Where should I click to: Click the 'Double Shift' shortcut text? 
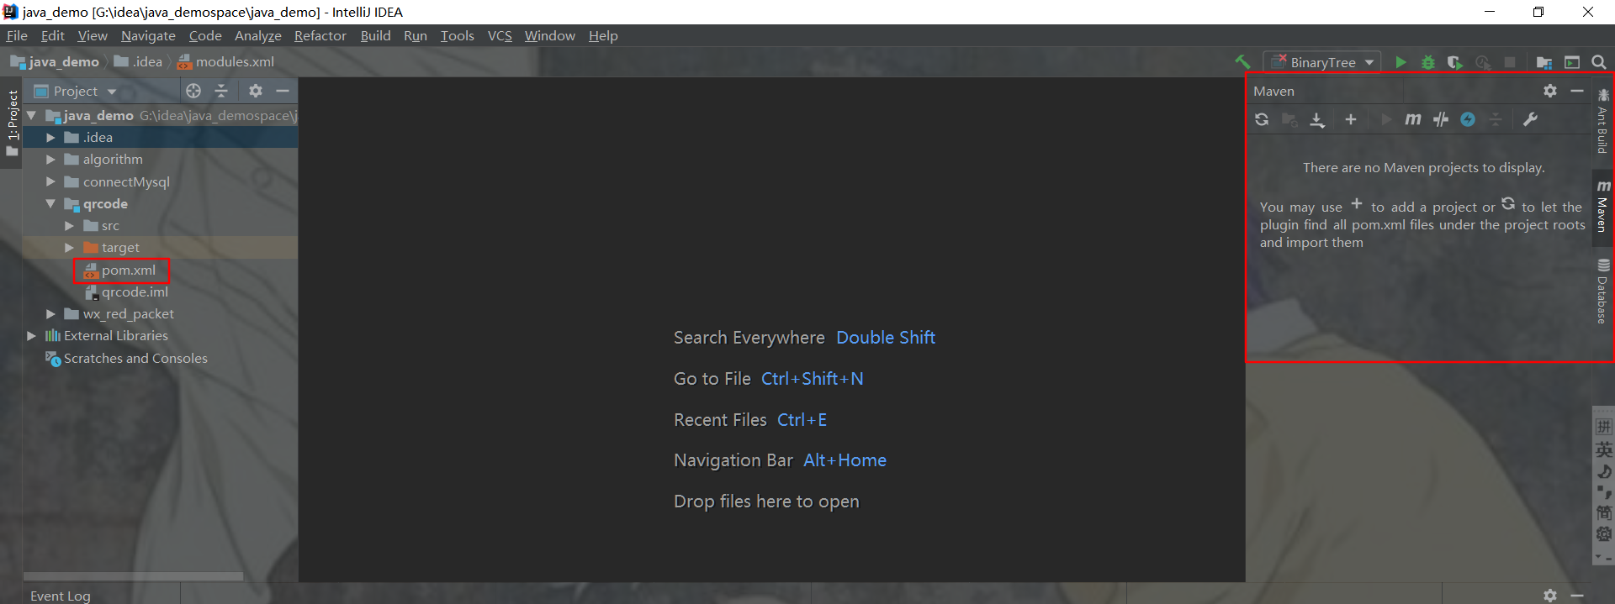tap(886, 337)
